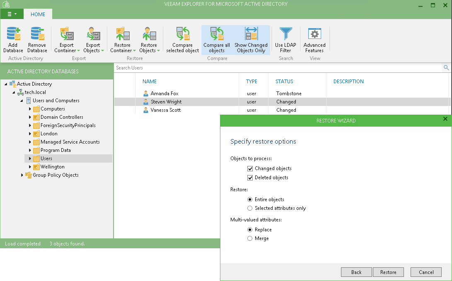452x281 pixels.
Task: Click the Export Objects icon
Action: [93, 34]
